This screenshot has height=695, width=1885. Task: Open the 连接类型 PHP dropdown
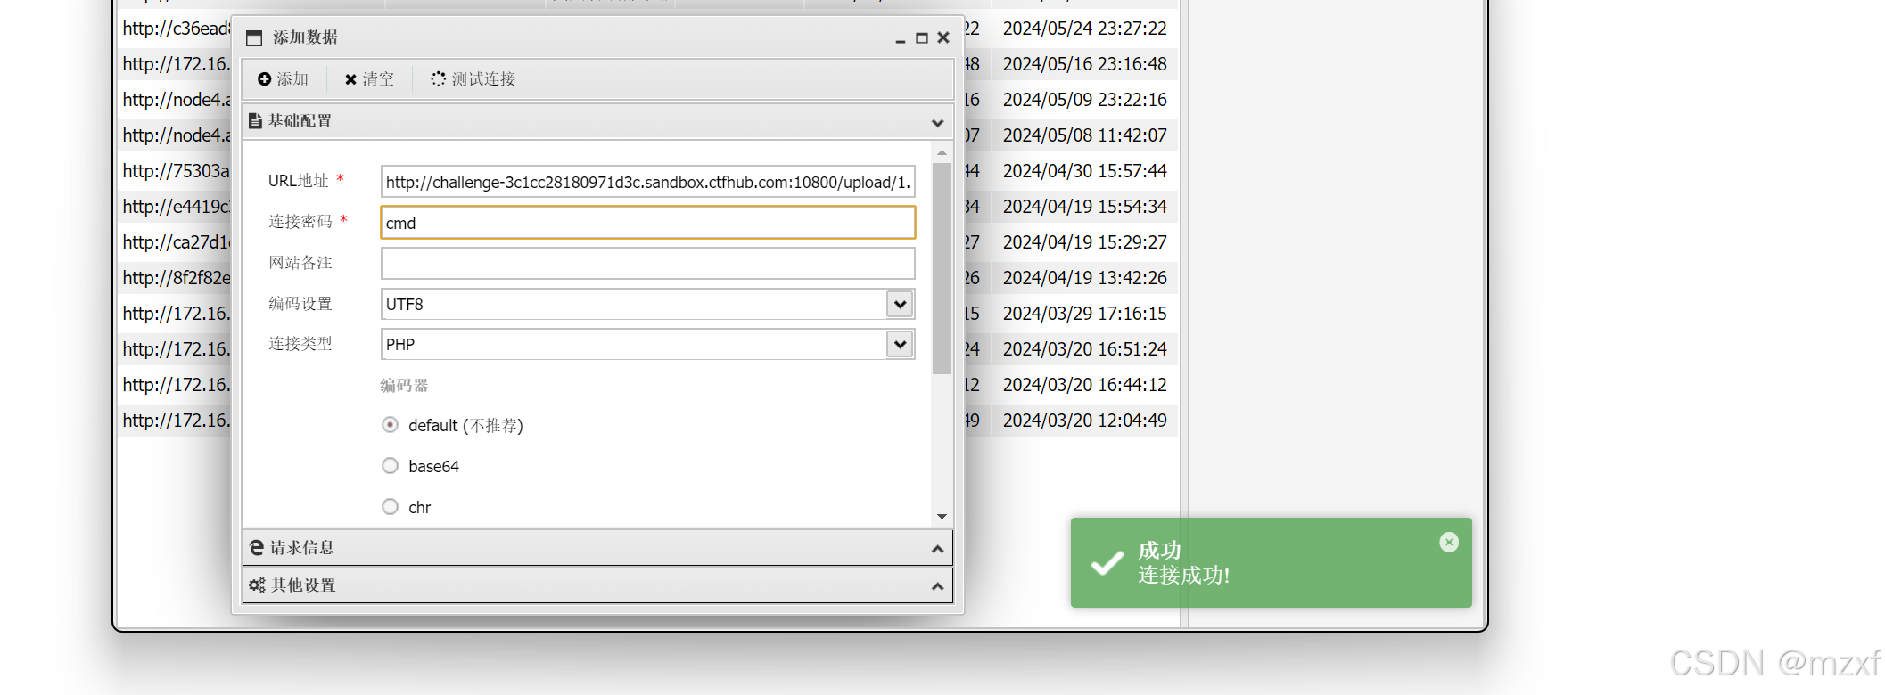point(900,344)
